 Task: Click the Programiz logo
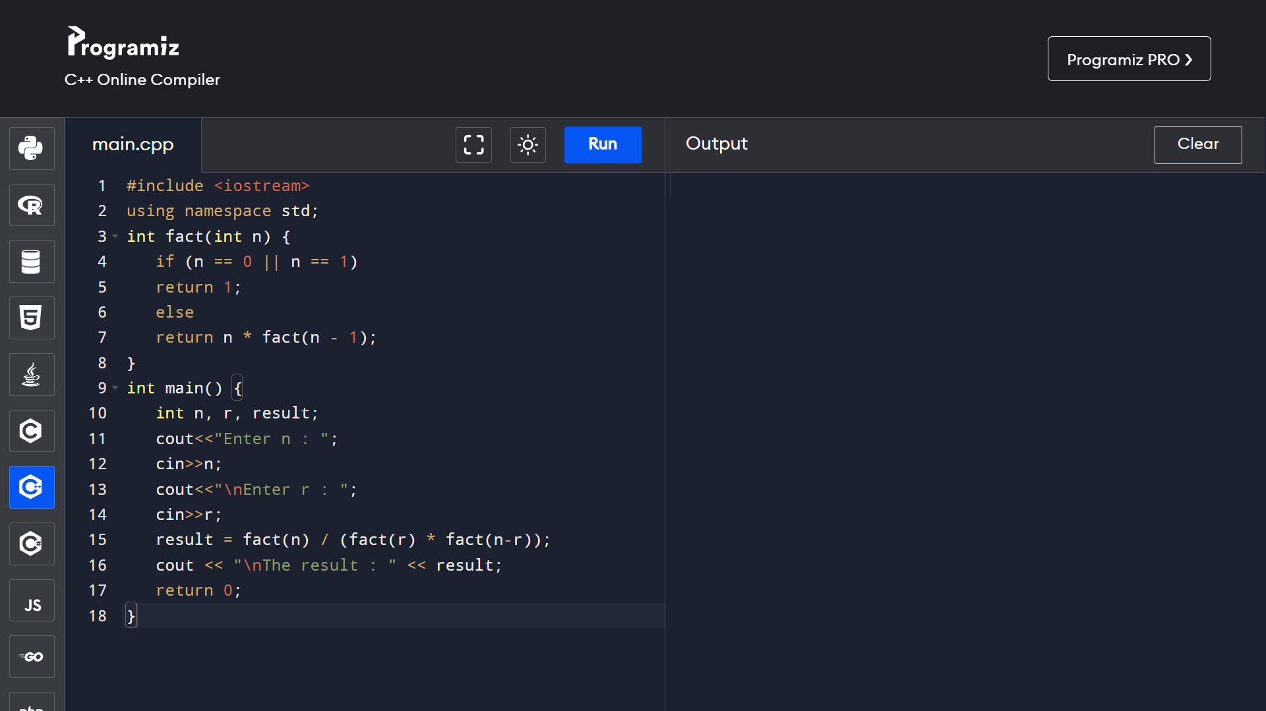(123, 42)
